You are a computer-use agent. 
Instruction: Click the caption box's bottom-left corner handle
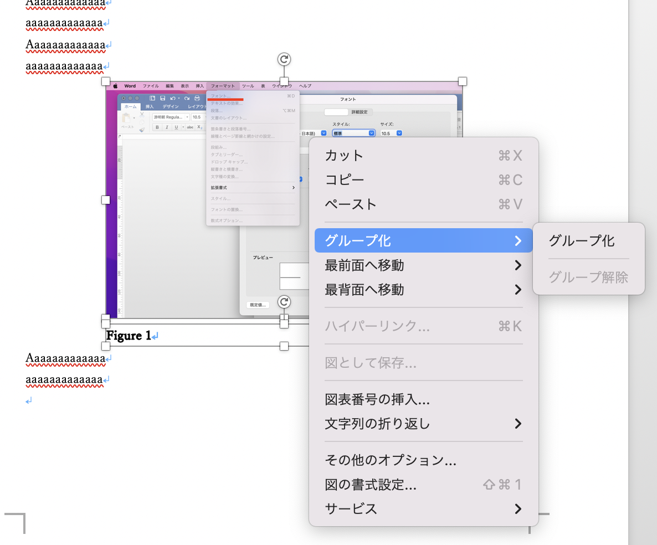pos(106,346)
